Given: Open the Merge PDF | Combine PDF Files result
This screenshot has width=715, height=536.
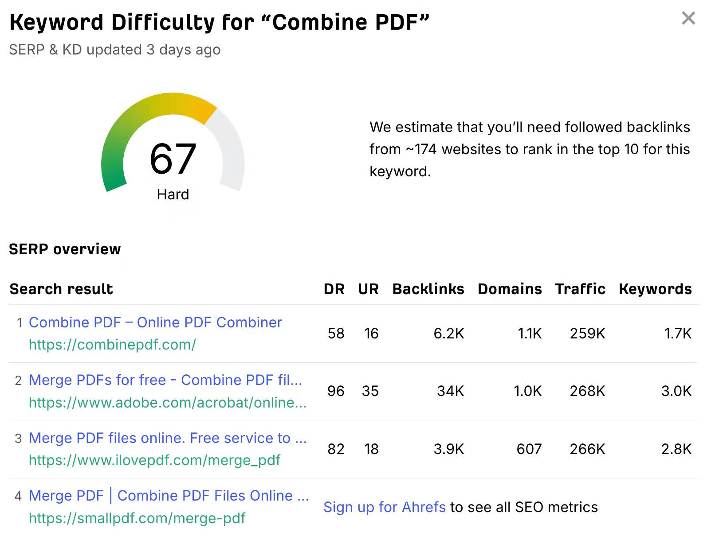Looking at the screenshot, I should (169, 496).
